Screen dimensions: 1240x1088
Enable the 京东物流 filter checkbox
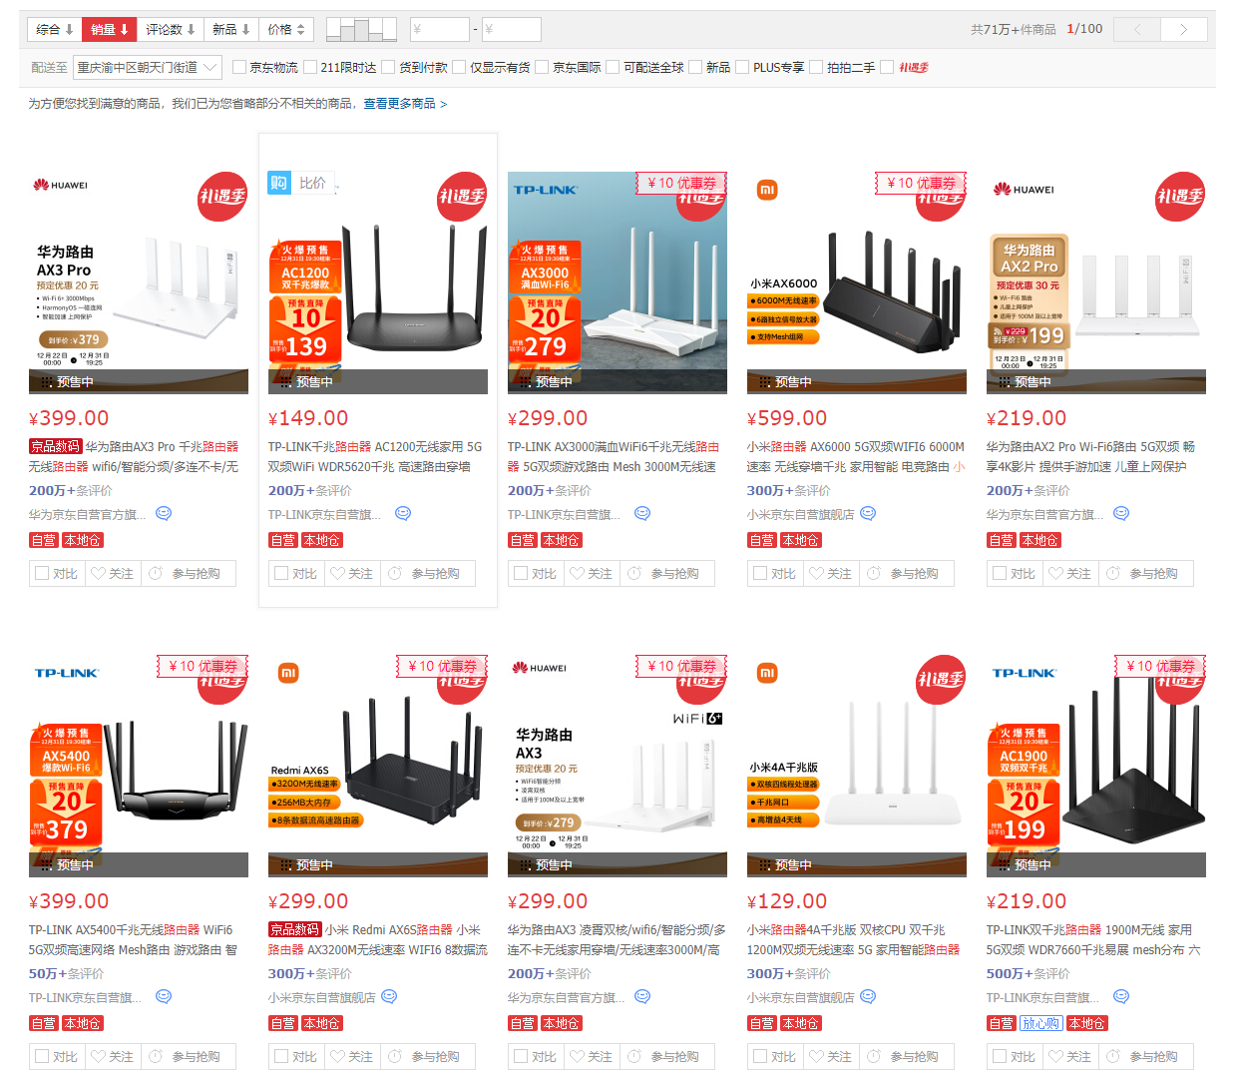click(x=239, y=68)
